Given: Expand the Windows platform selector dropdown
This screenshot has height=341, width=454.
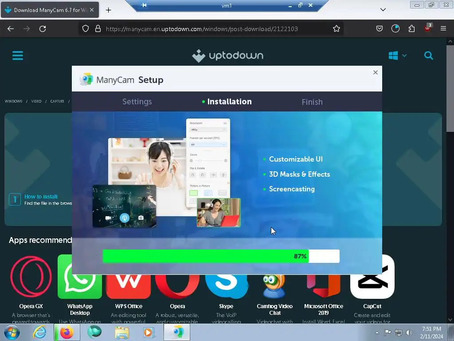Looking at the screenshot, I should pyautogui.click(x=398, y=56).
